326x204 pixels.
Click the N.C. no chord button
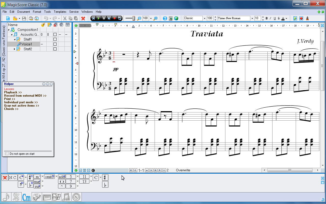click(x=13, y=177)
